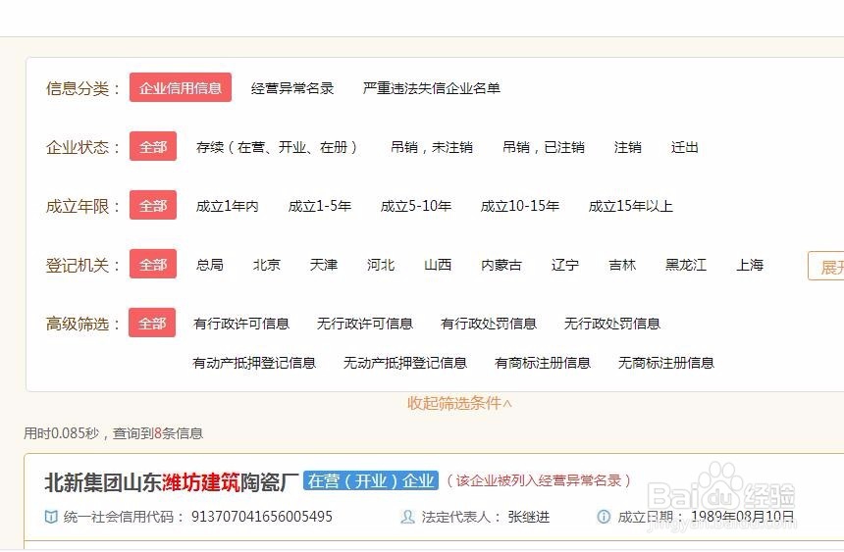The image size is (844, 552).
Task: Click the 该企业被列入经营异常名录 notice
Action: pyautogui.click(x=539, y=480)
